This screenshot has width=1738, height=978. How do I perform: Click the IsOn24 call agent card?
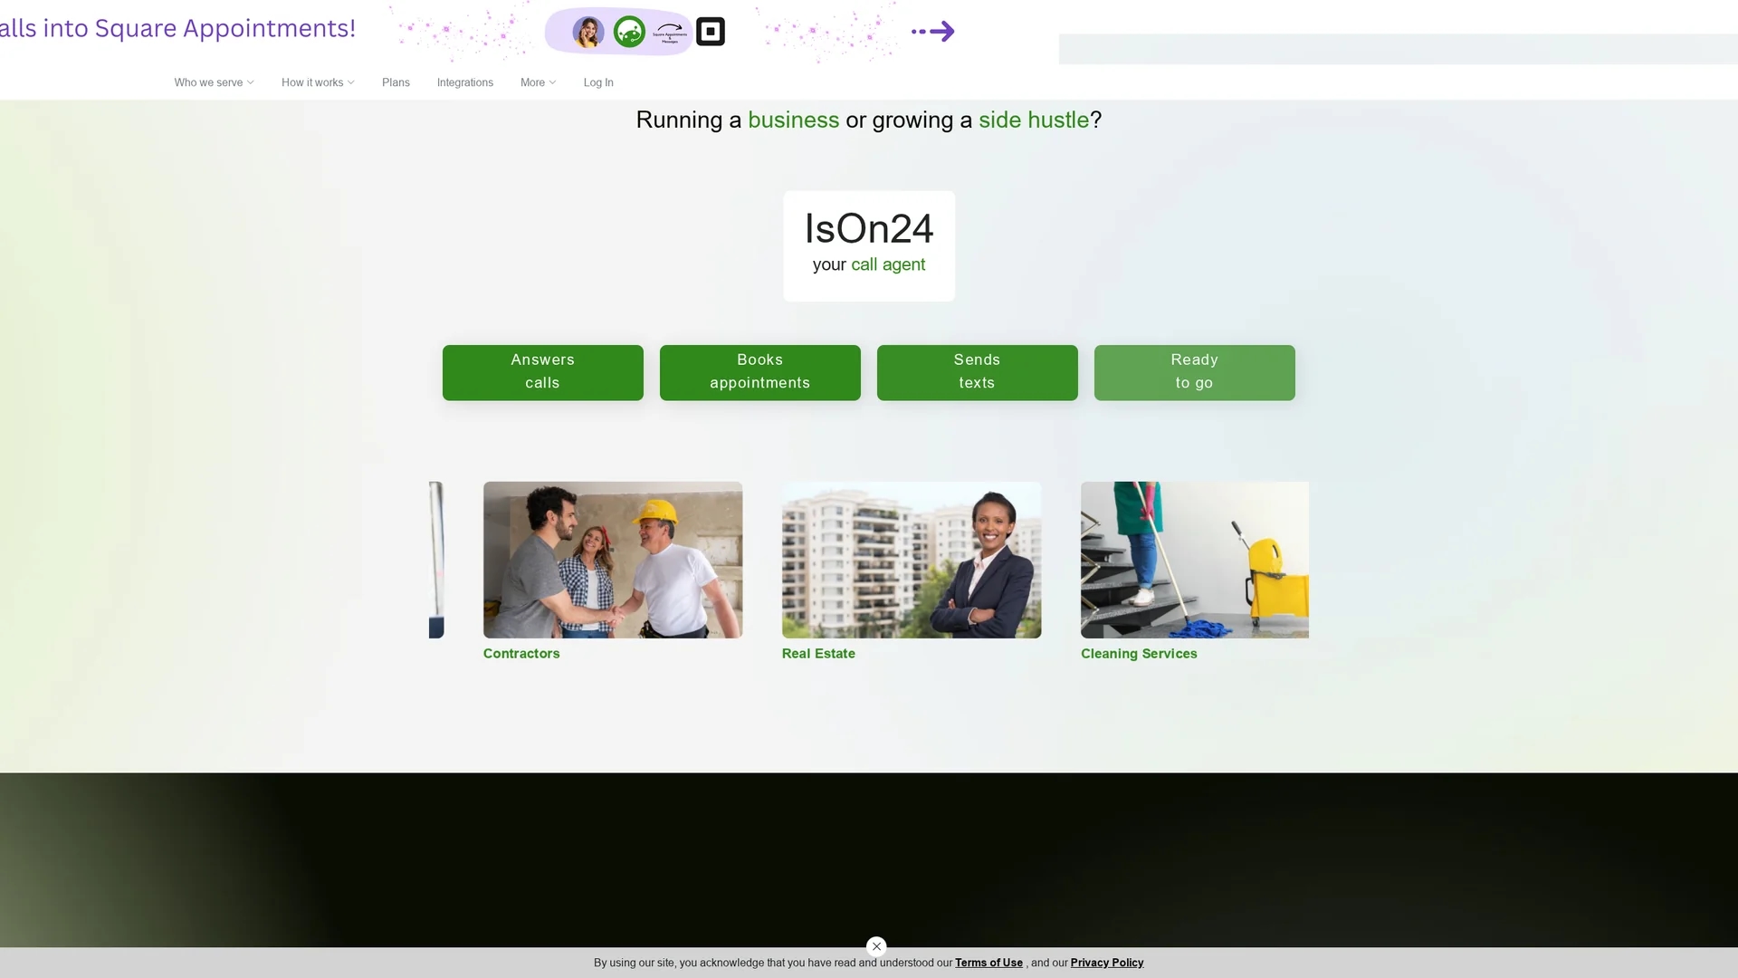pos(869,245)
